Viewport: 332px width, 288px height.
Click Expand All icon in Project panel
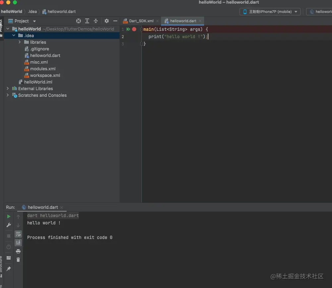point(87,21)
